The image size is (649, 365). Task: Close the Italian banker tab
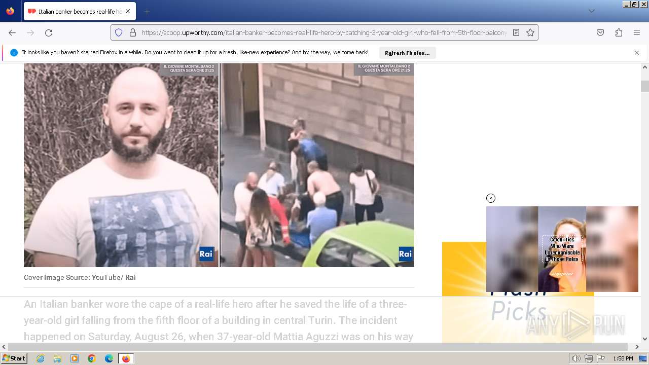click(x=128, y=11)
